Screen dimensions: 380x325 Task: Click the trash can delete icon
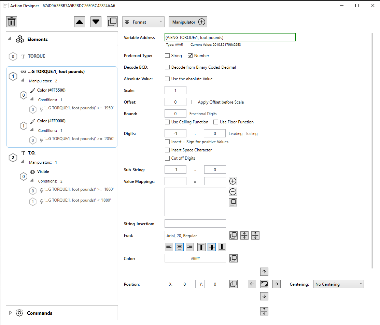[12, 22]
